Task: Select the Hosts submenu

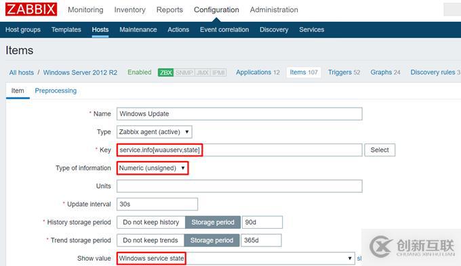Action: tap(100, 30)
